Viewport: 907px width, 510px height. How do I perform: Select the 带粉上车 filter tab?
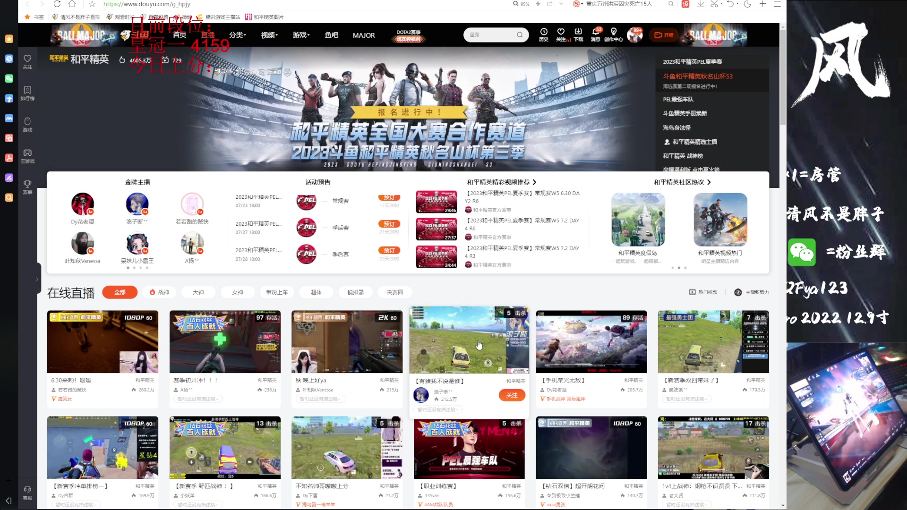[x=277, y=292]
